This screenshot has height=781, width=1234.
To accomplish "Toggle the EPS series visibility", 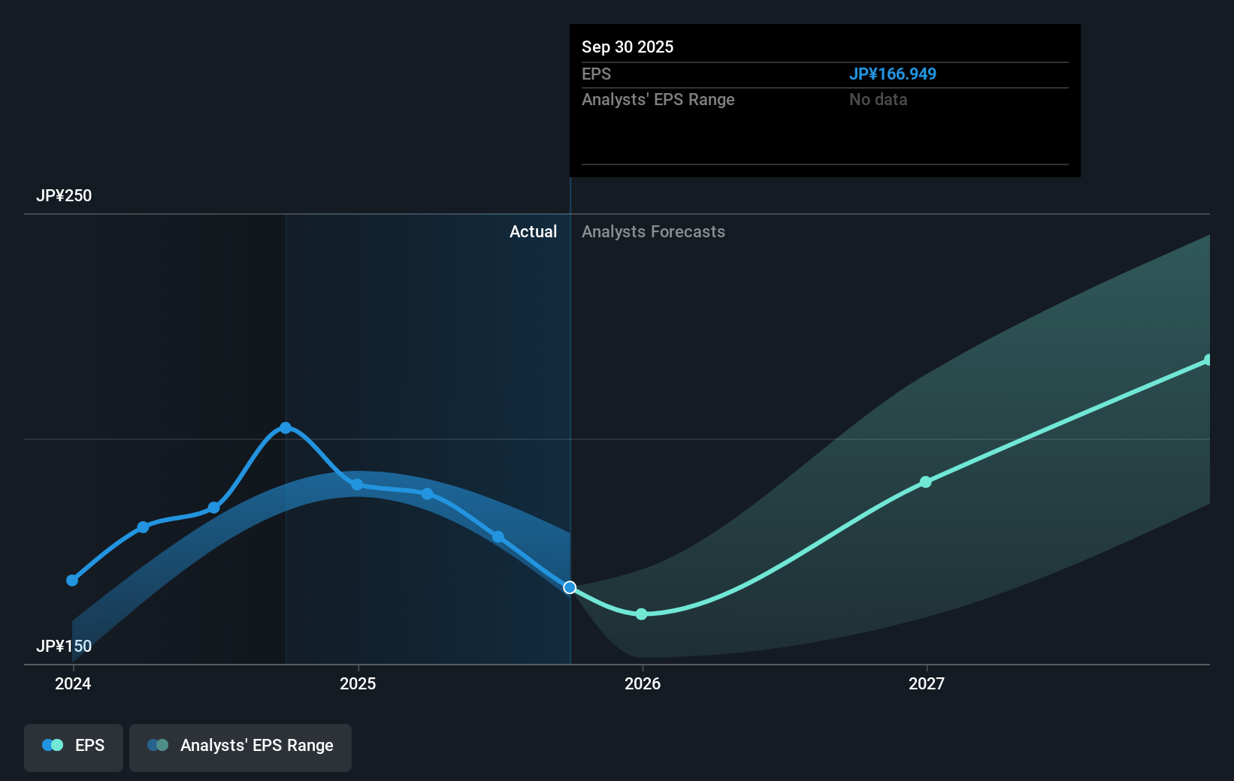I will tap(73, 746).
